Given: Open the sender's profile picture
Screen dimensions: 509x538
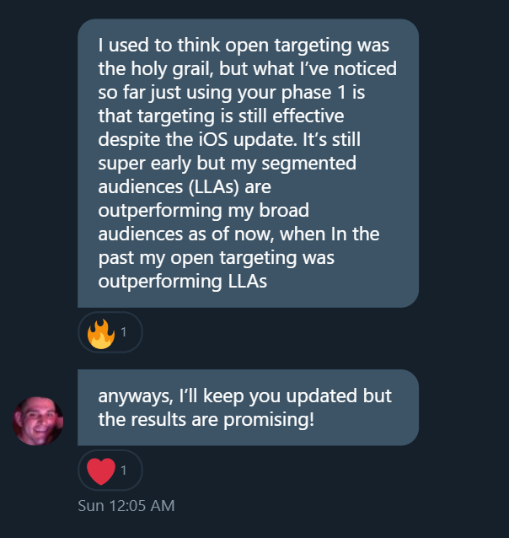Looking at the screenshot, I should point(38,421).
